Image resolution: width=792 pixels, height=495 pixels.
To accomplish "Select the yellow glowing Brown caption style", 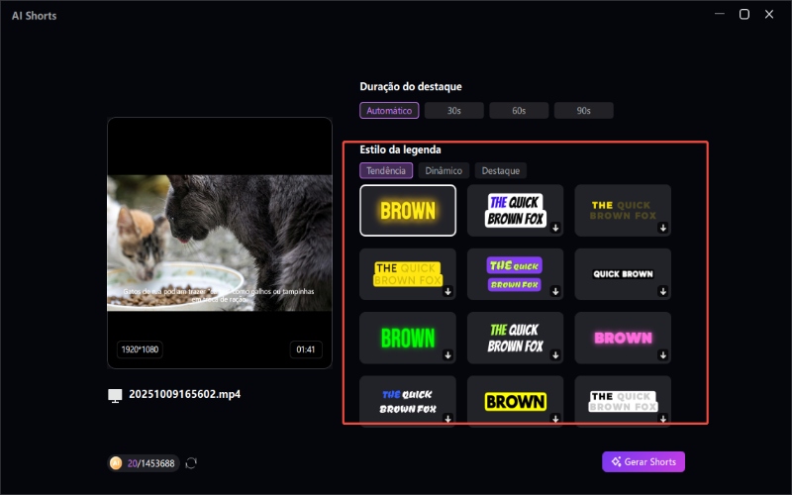I will 408,210.
